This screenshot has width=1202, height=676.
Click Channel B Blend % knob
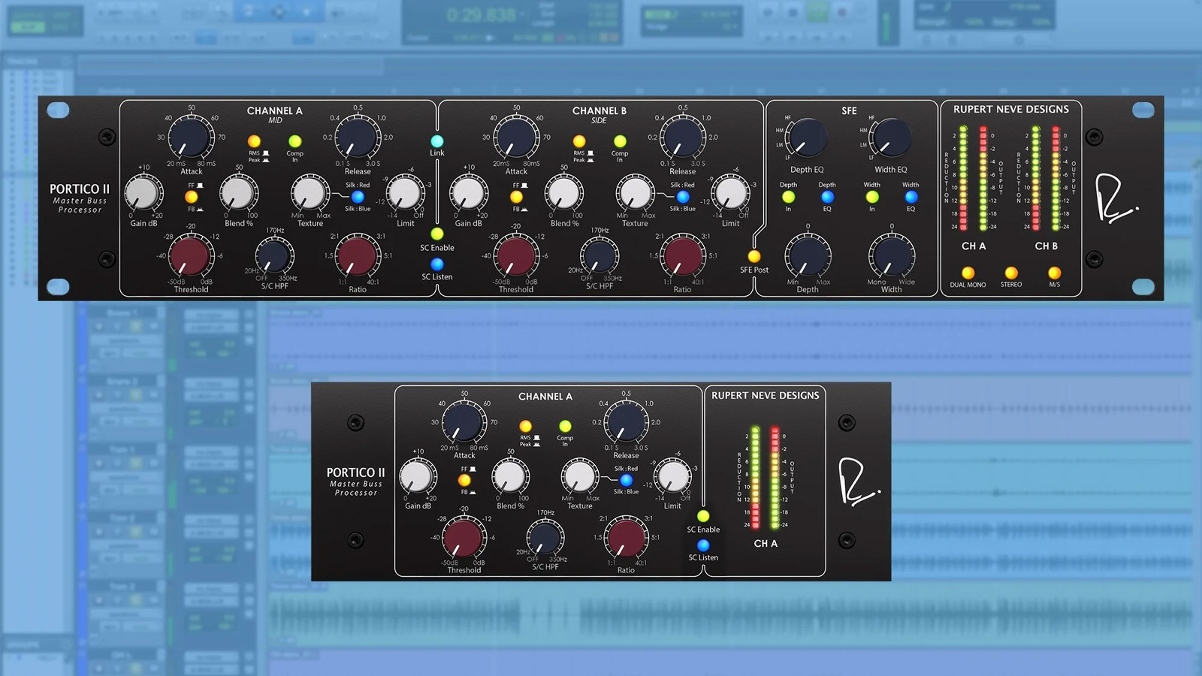click(563, 193)
